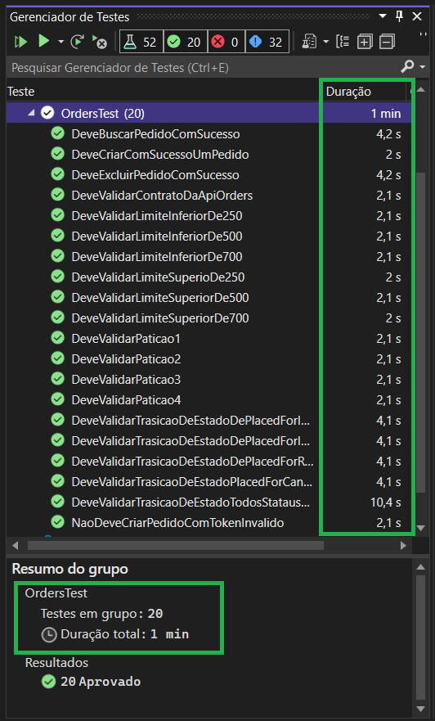Select DeveValidarPaticao1 test
This screenshot has width=435, height=721.
[x=126, y=339]
